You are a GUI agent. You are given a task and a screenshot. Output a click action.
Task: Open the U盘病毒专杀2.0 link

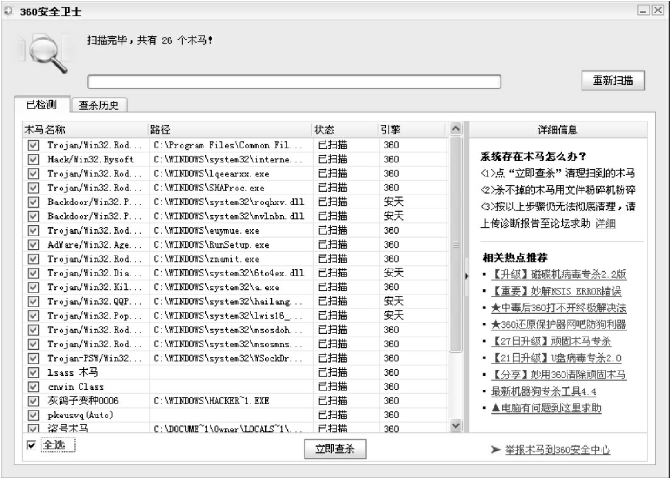pyautogui.click(x=556, y=358)
